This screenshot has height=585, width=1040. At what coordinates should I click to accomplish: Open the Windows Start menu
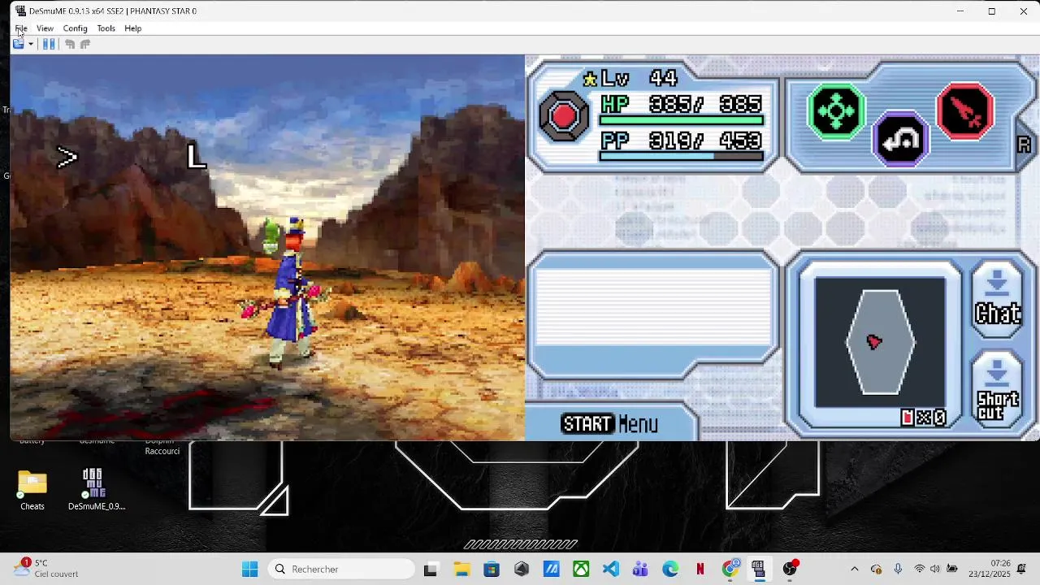click(249, 570)
